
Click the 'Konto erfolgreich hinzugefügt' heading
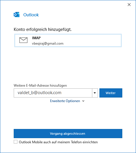tap(43, 29)
